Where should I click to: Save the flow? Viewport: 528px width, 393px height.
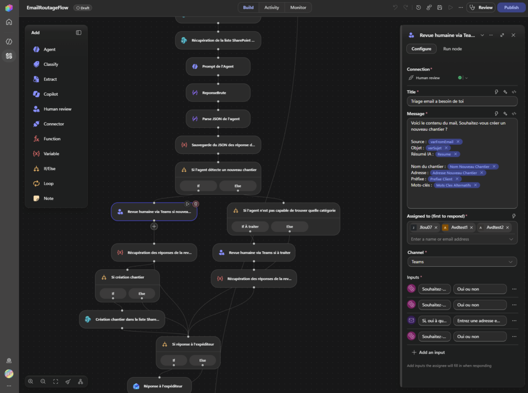(439, 7)
